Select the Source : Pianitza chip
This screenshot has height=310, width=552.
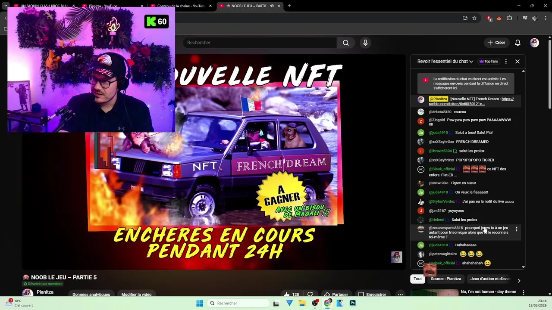[446, 279]
